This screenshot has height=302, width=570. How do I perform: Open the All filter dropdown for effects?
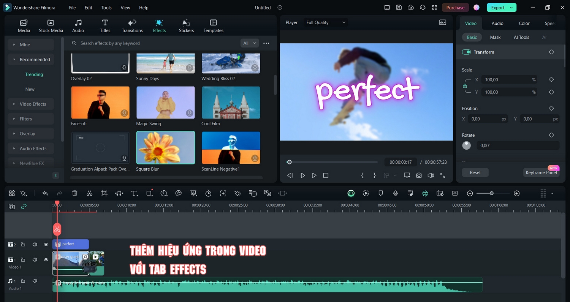pyautogui.click(x=250, y=43)
